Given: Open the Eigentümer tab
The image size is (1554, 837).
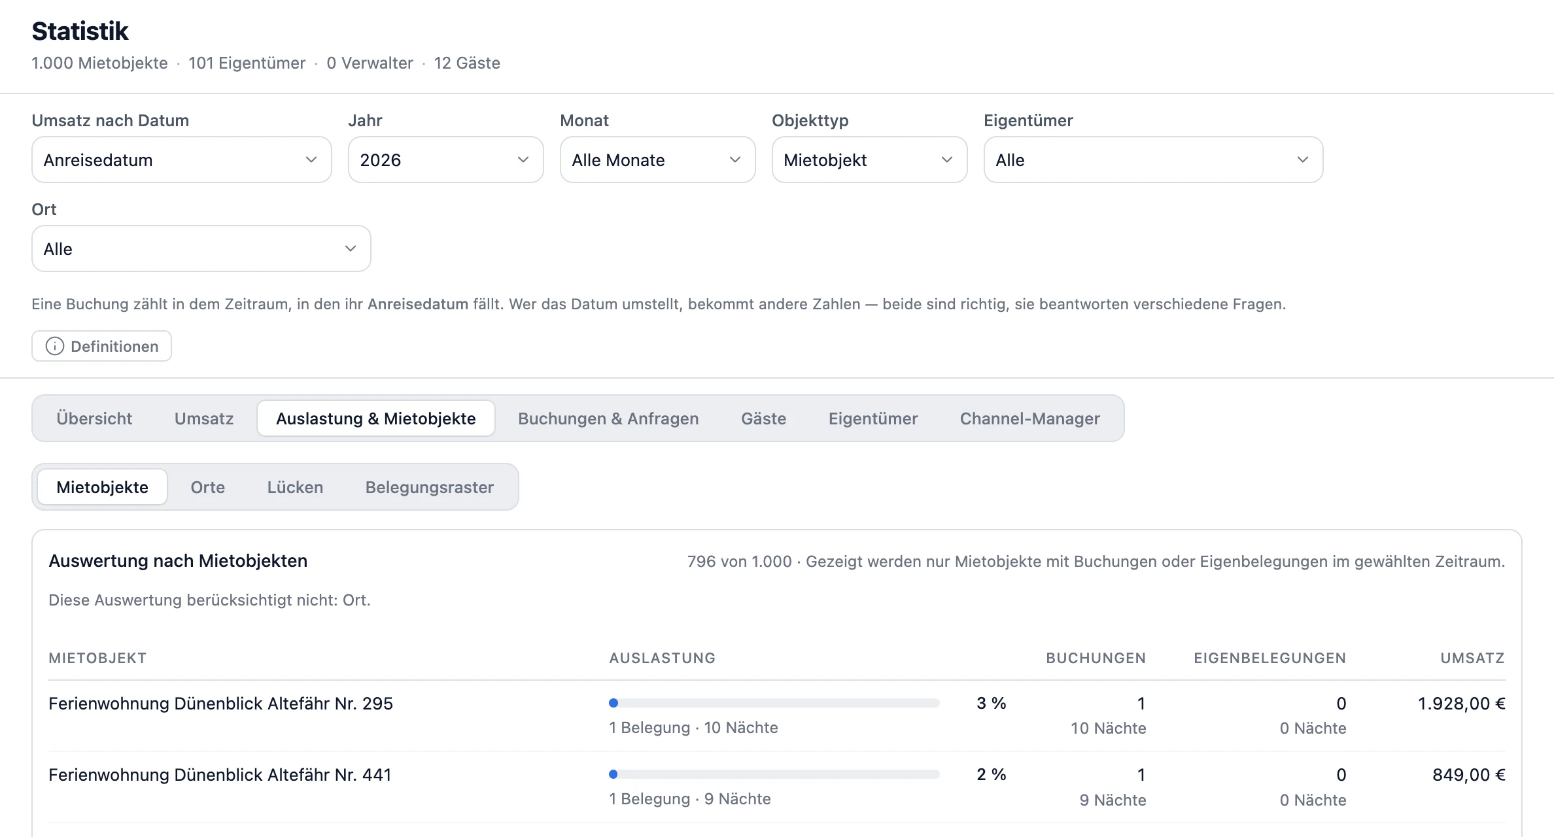Looking at the screenshot, I should click(873, 418).
